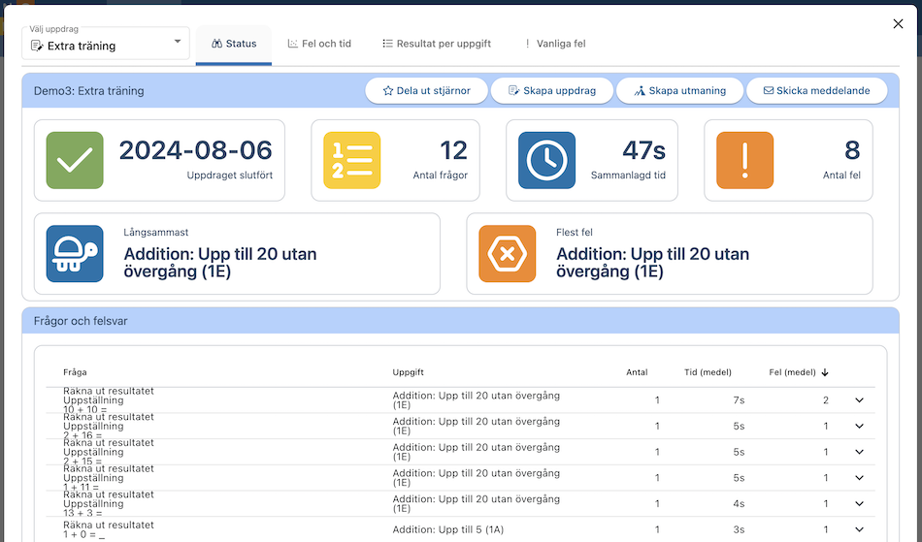Screen dimensions: 922x542
Task: Click the Skapa uppdrag button
Action: (552, 91)
